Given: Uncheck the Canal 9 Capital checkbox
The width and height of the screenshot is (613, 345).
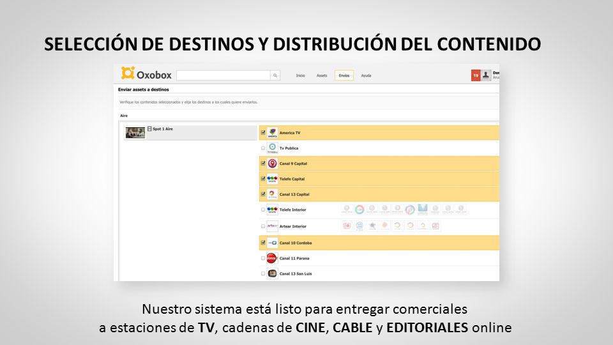Looking at the screenshot, I should pyautogui.click(x=263, y=164).
